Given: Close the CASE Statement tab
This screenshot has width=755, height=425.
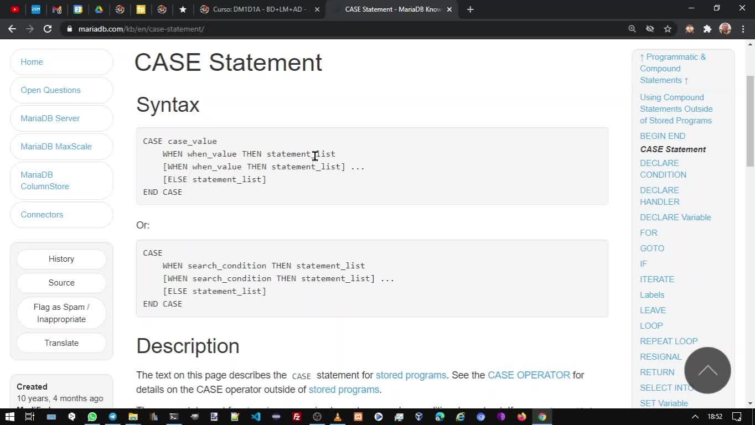Looking at the screenshot, I should pyautogui.click(x=449, y=9).
